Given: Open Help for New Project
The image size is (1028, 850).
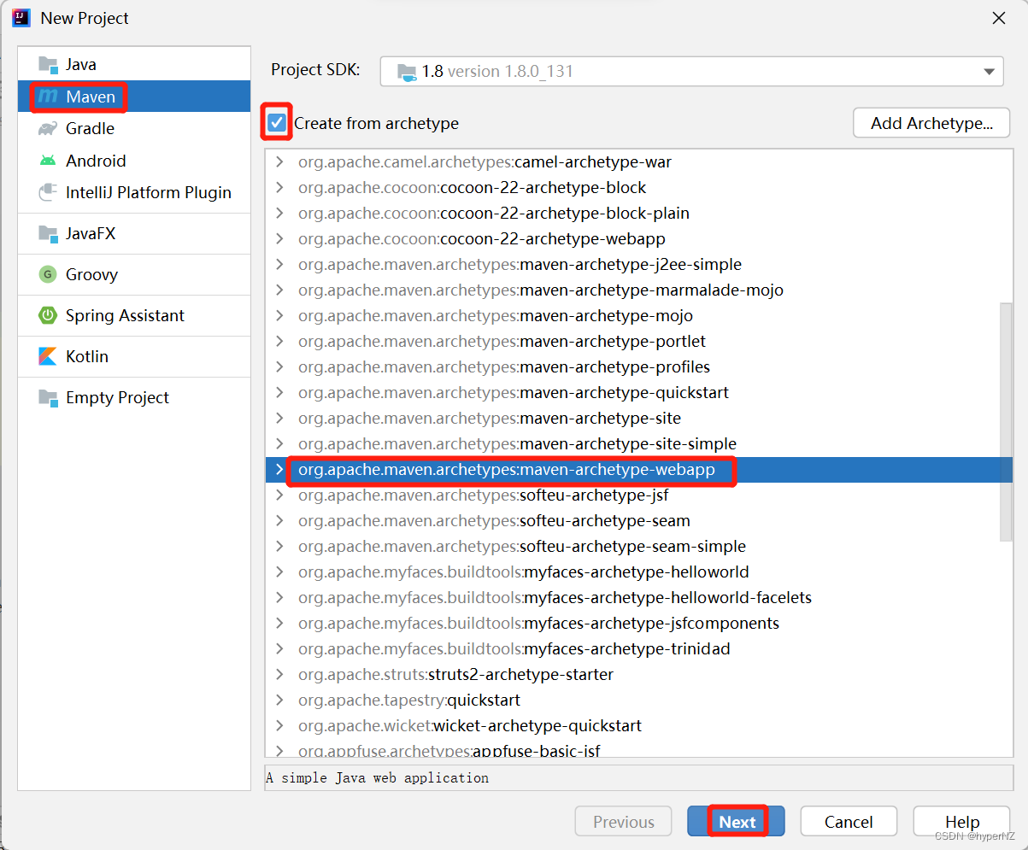Looking at the screenshot, I should (x=962, y=822).
